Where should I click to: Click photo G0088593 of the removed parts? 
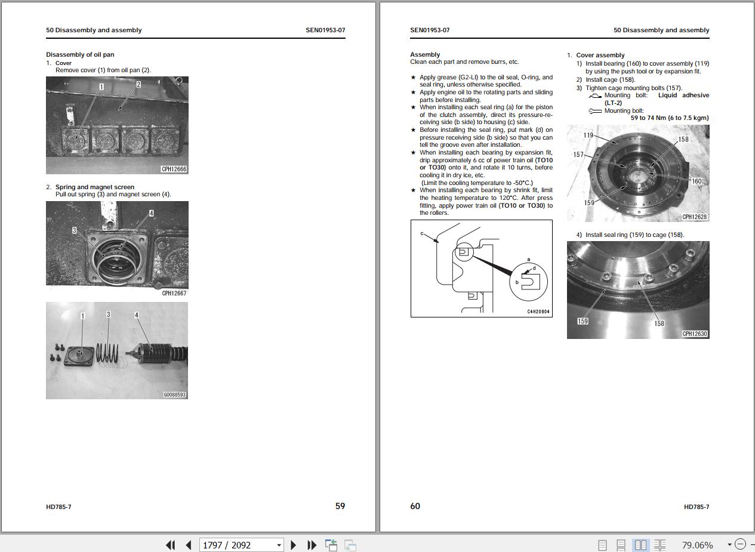coord(117,350)
